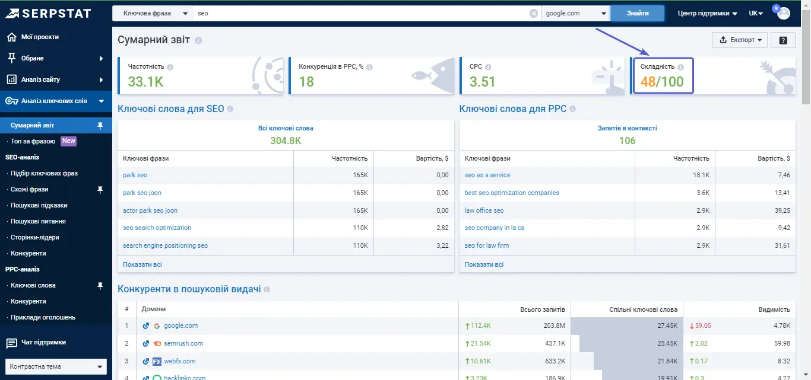This screenshot has height=380, width=811.
Task: Click the My projects house icon
Action: (x=11, y=37)
